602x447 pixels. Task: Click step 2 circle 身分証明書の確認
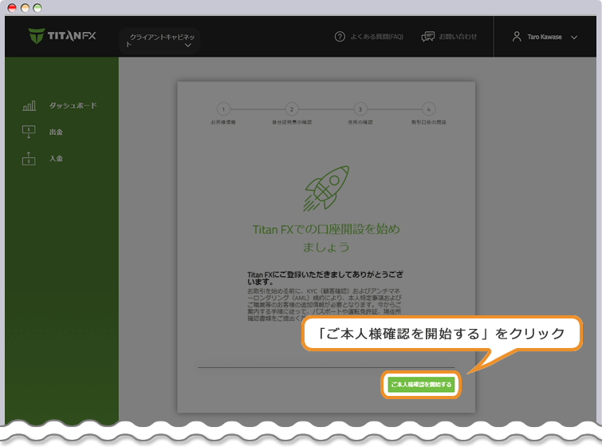pyautogui.click(x=292, y=109)
